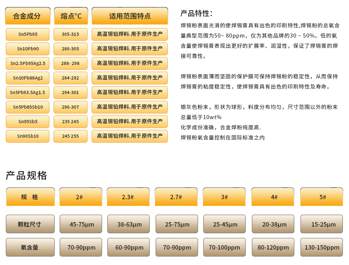
Task: Select the 5# specification header
Action: pyautogui.click(x=321, y=197)
